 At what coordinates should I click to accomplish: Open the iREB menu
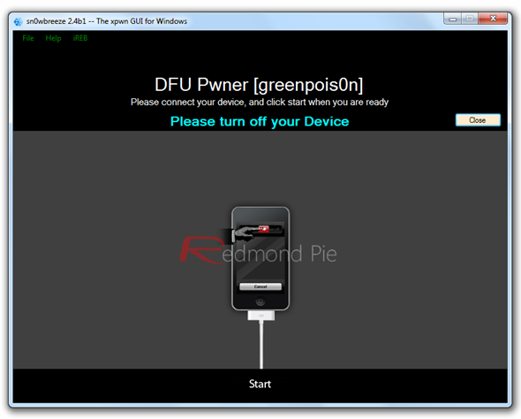pos(80,38)
